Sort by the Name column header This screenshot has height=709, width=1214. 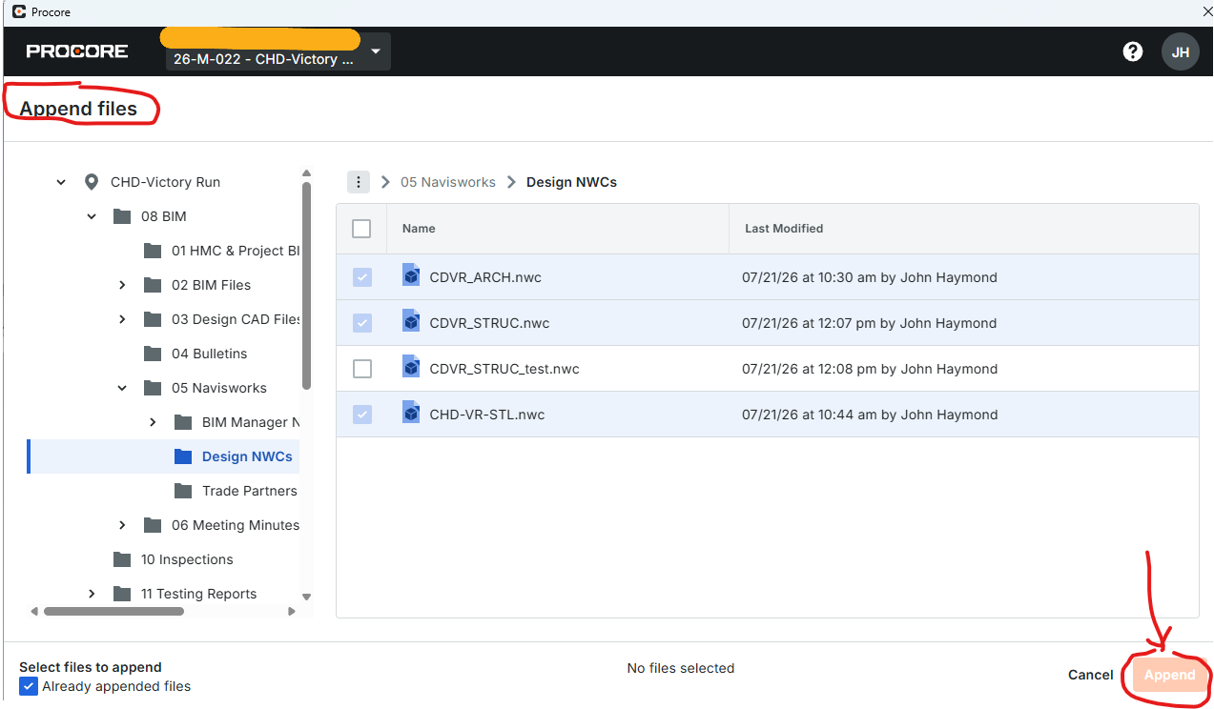[419, 229]
